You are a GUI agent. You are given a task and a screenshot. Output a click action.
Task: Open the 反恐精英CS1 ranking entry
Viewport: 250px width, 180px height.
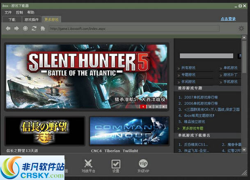(x=196, y=145)
